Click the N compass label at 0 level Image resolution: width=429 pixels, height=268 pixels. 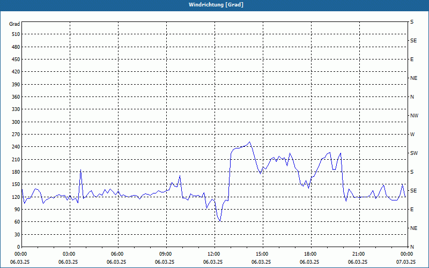point(412,247)
